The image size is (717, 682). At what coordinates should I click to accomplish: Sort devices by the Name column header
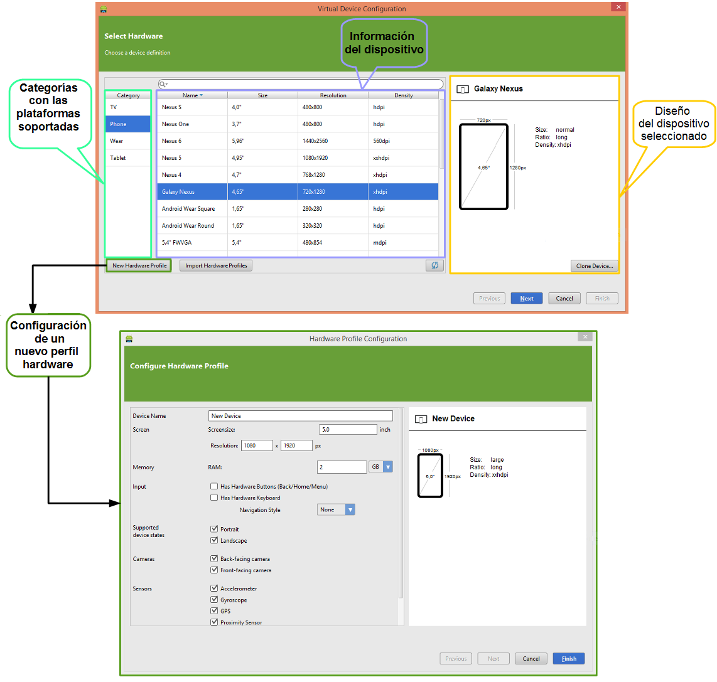(192, 95)
